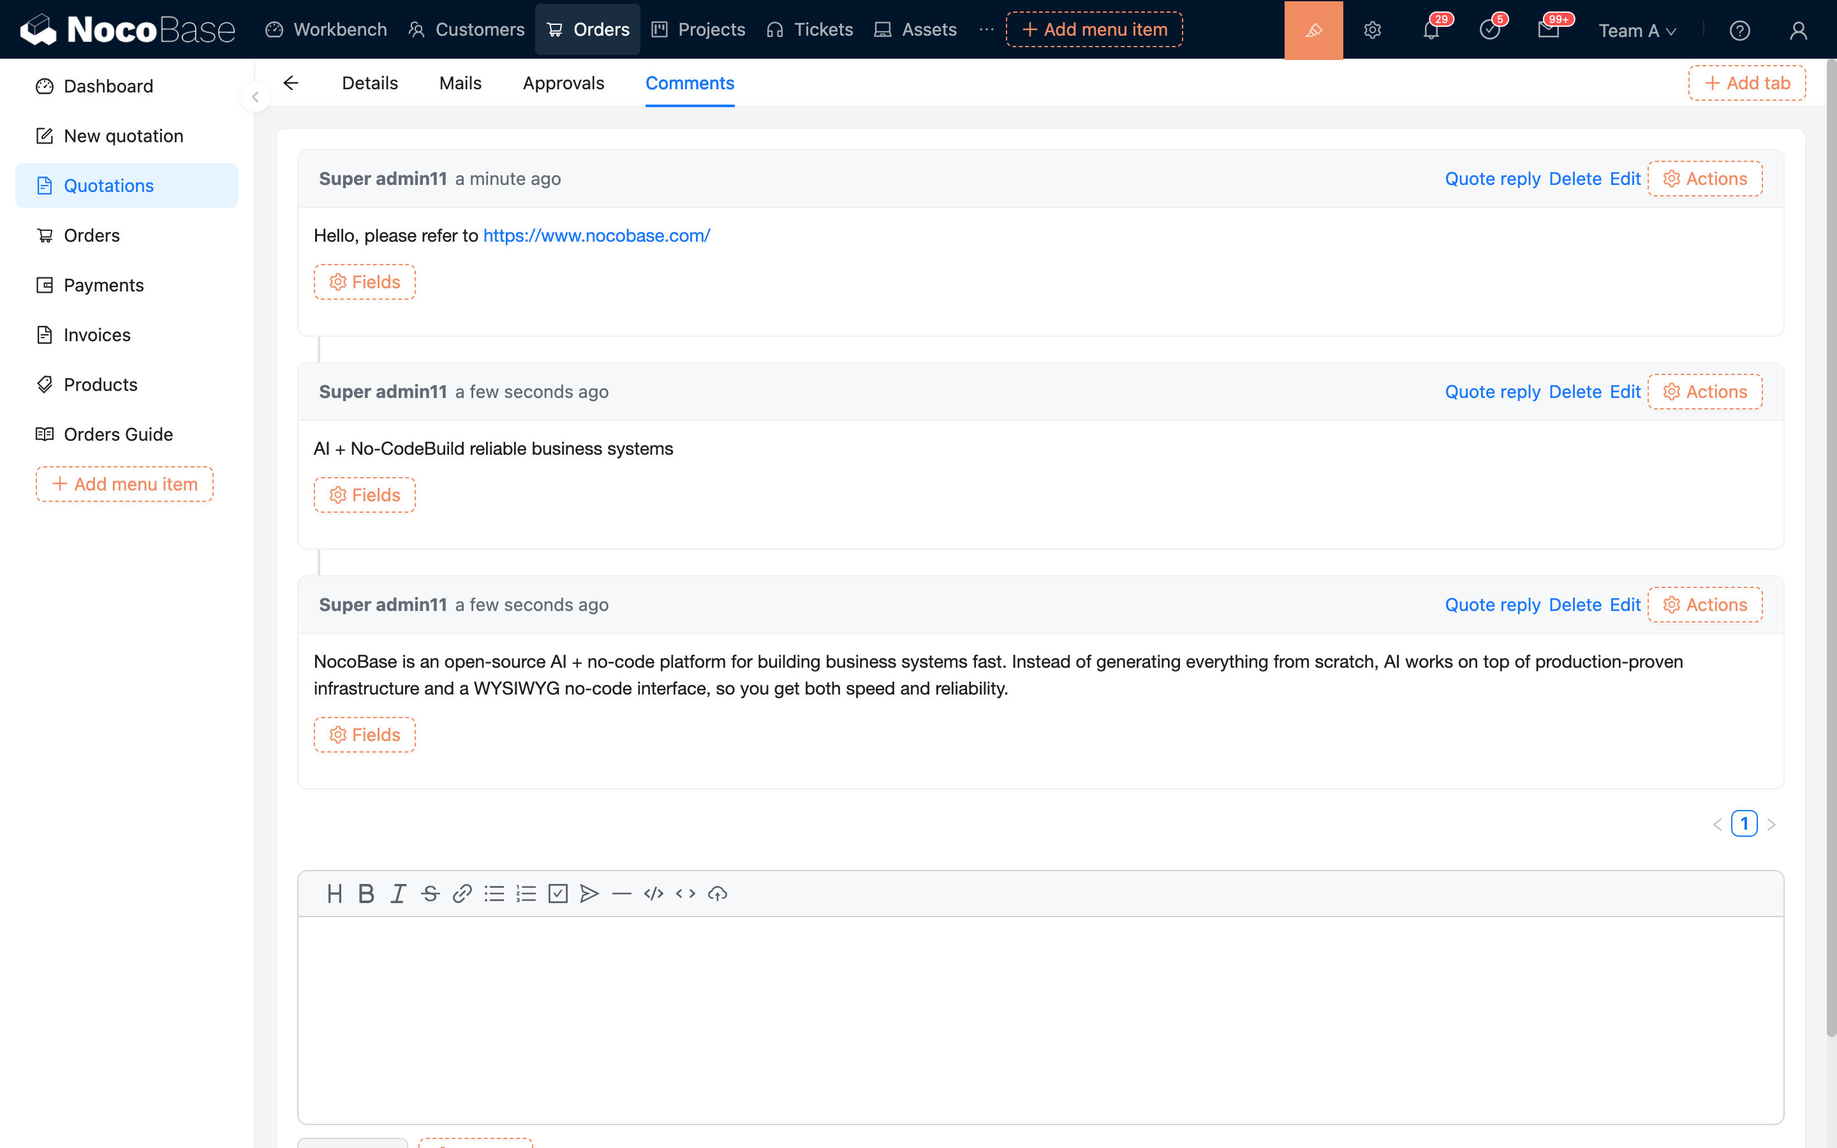The image size is (1837, 1148).
Task: Insert a numbered list in editor
Action: (526, 894)
